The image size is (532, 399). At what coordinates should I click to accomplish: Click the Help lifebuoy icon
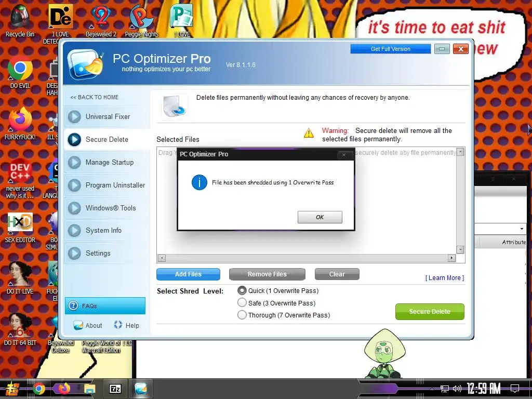pyautogui.click(x=118, y=325)
